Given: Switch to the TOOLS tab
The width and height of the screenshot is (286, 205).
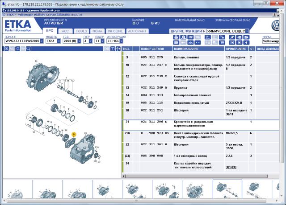Looking at the screenshot, I should 81,31.
